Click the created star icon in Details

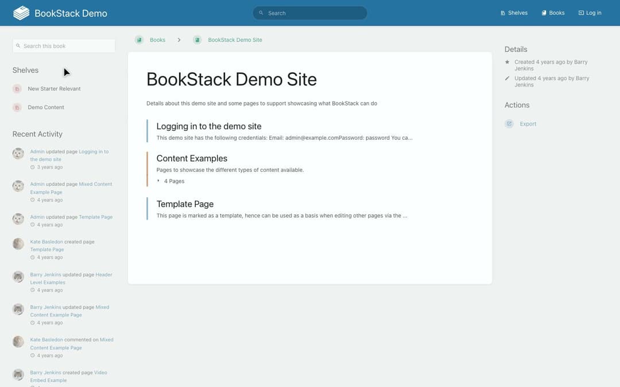pos(507,62)
